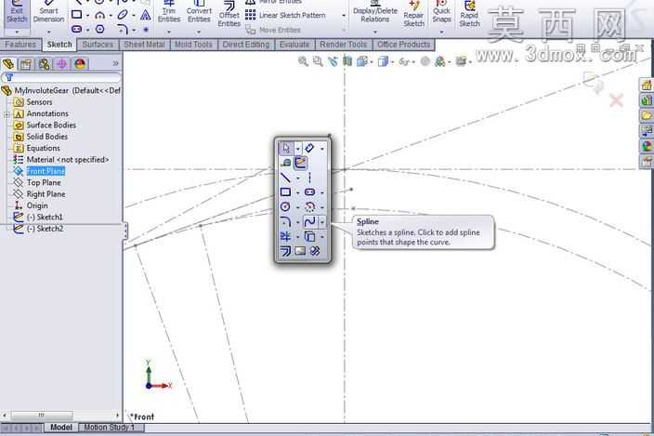Open the DimXpertManager tab icon
This screenshot has width=654, height=436.
[61, 64]
